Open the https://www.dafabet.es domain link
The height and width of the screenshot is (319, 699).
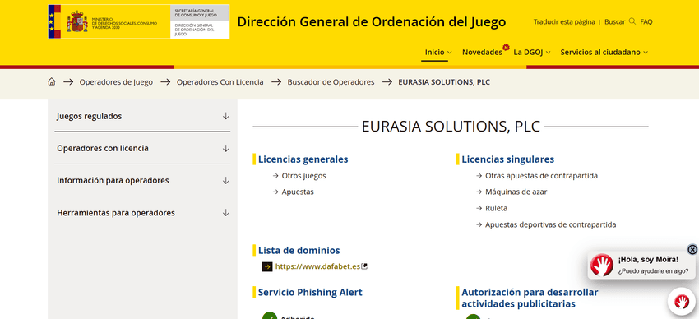click(x=317, y=266)
